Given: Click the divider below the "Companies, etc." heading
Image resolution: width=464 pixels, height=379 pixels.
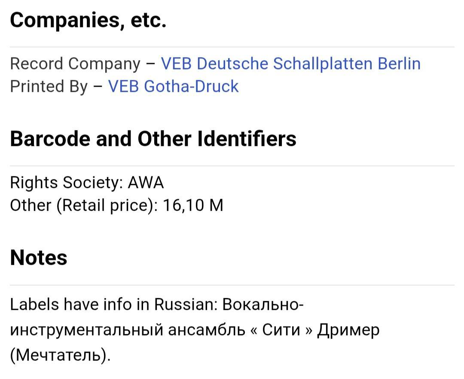Looking at the screenshot, I should tap(232, 47).
